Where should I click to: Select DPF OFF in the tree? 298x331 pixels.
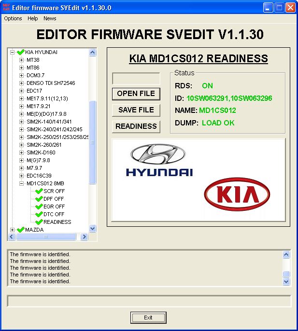point(54,199)
